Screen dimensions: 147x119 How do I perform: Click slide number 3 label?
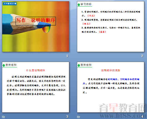(x=67, y=116)
